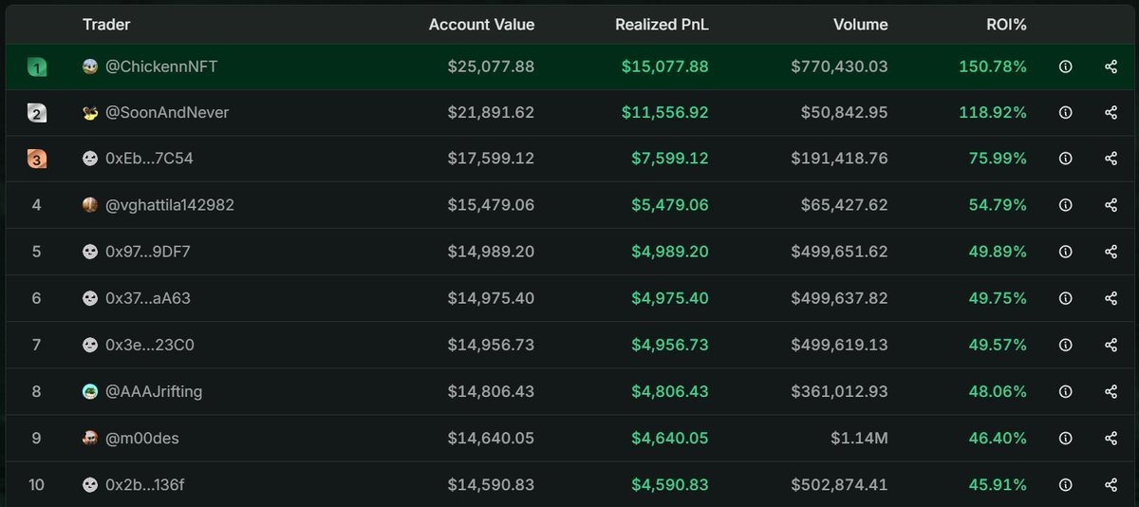Click the rank 1 green badge
This screenshot has width=1139, height=507.
[x=36, y=66]
